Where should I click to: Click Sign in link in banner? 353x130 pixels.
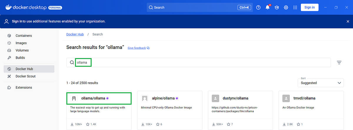17,21
